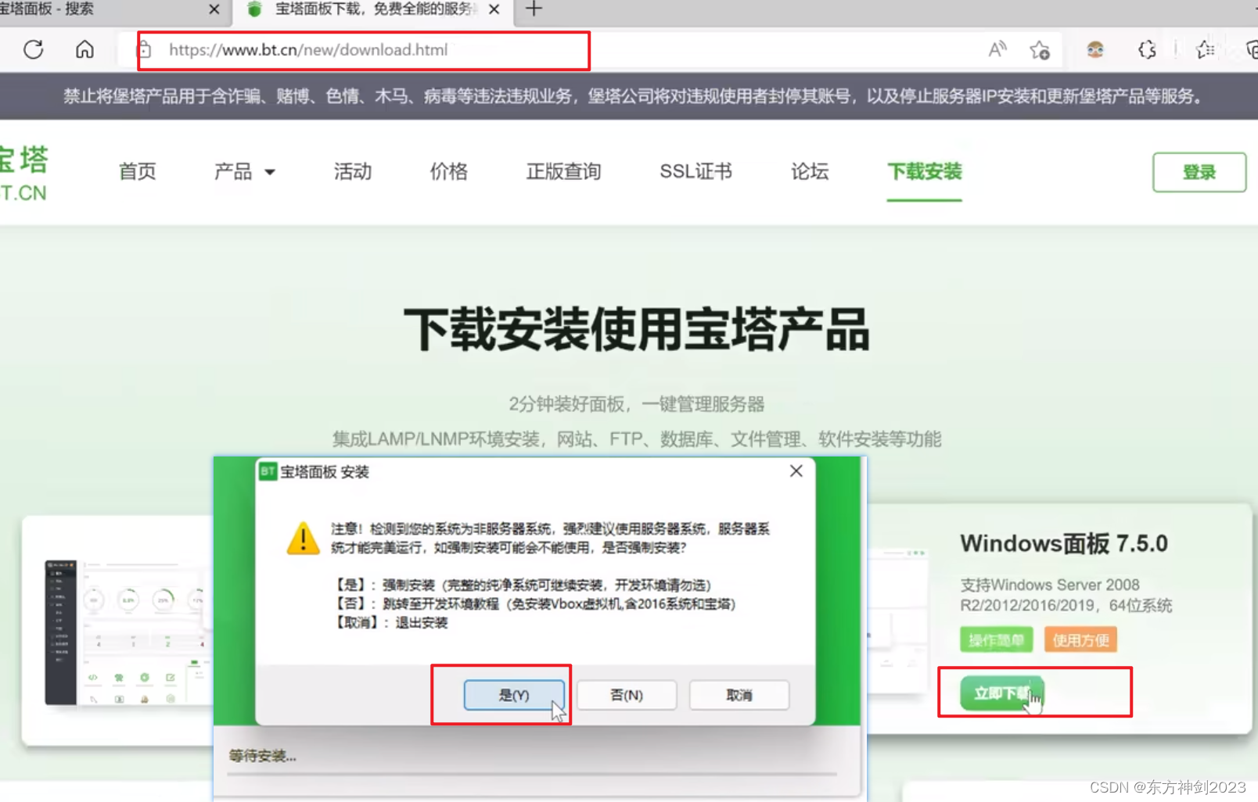Close the 宝塔面板 - 搜索 tab
Viewport: 1258px width, 802px height.
(x=214, y=9)
